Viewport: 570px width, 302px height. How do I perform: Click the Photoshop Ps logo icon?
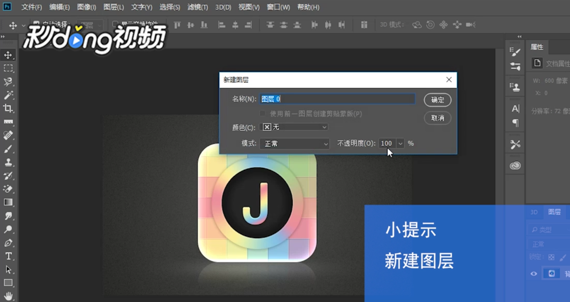7,7
